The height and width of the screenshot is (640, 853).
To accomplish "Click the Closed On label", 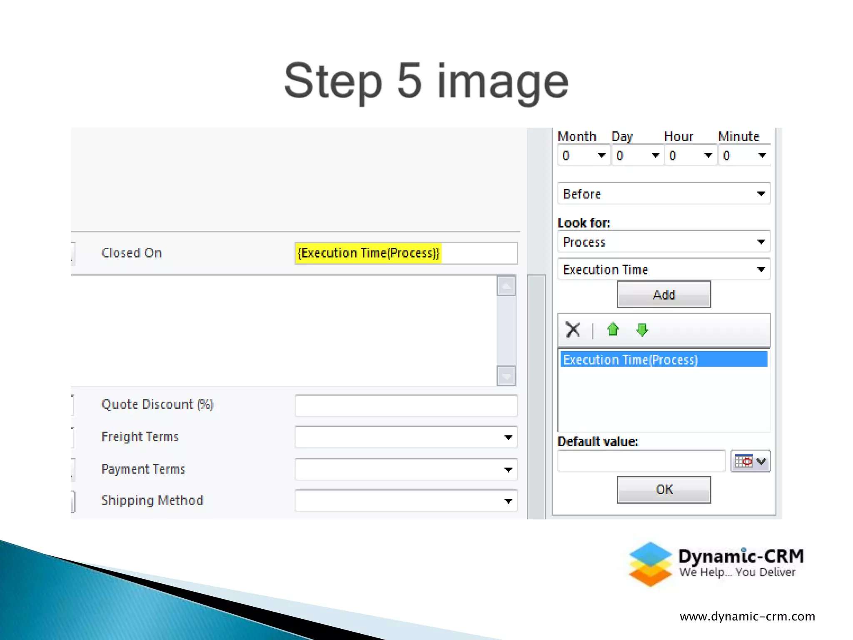I will tap(132, 253).
